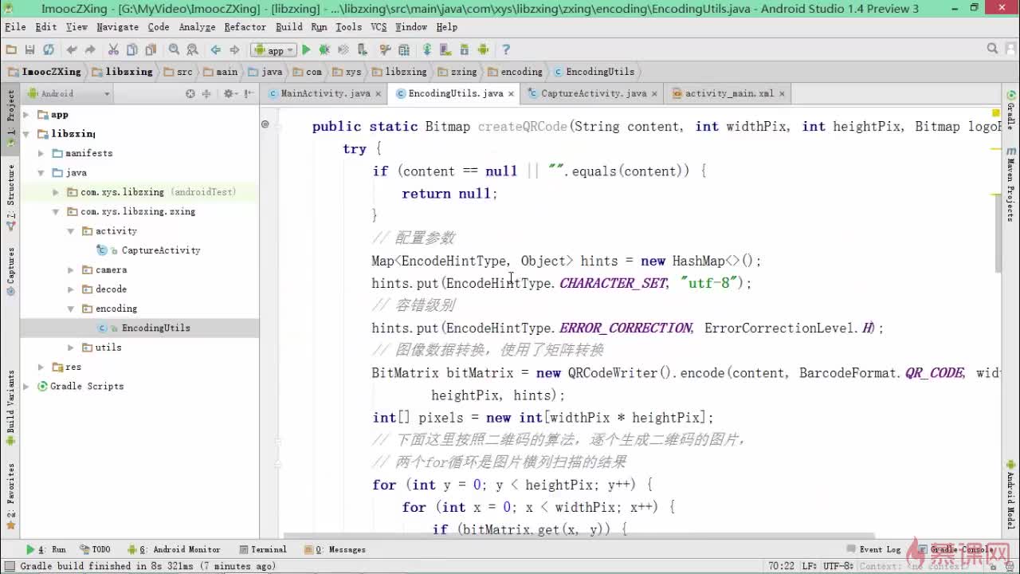This screenshot has height=574, width=1020.
Task: Click the Cut scissors icon
Action: pos(113,49)
